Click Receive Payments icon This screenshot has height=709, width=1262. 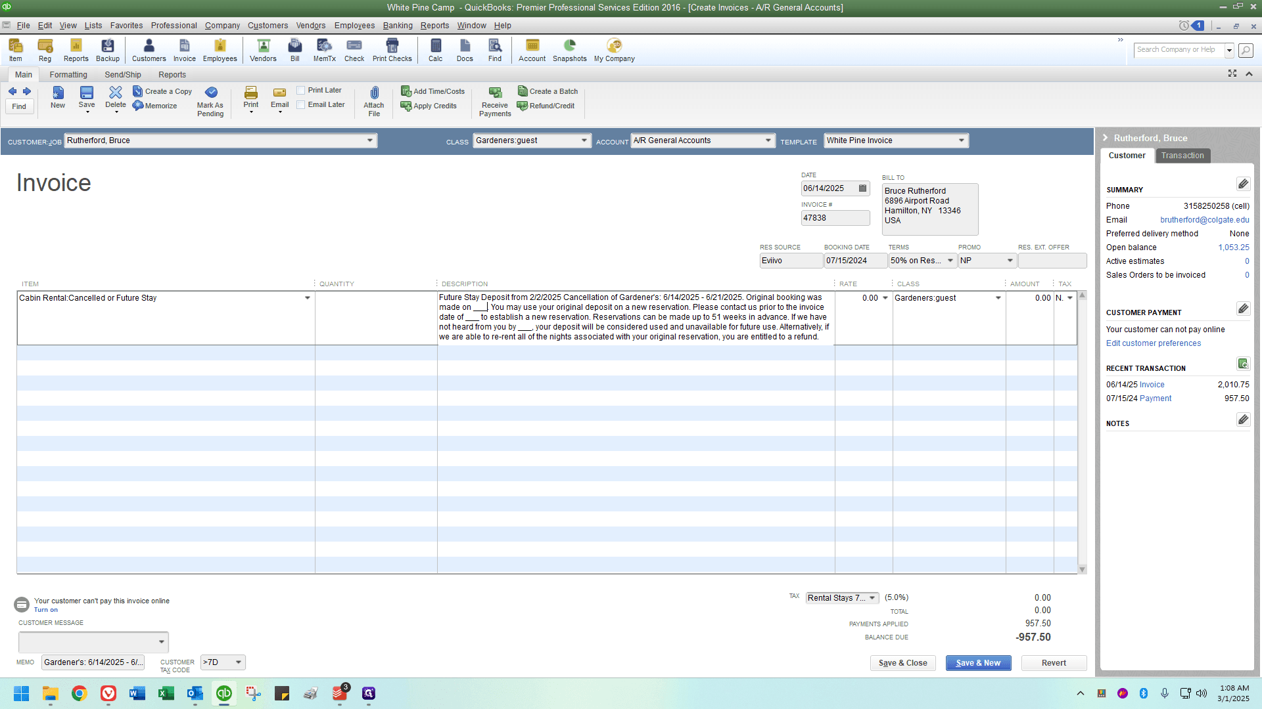(x=495, y=101)
